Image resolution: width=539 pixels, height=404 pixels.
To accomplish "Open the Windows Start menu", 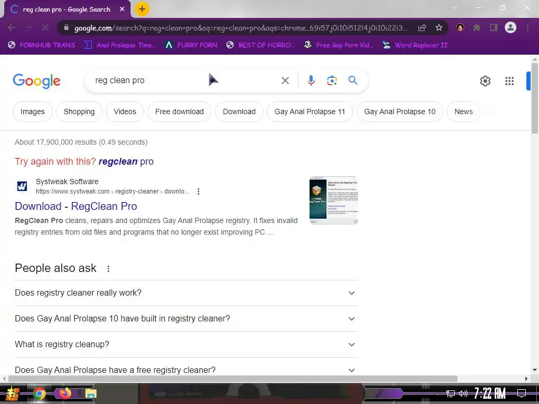I will [13, 393].
